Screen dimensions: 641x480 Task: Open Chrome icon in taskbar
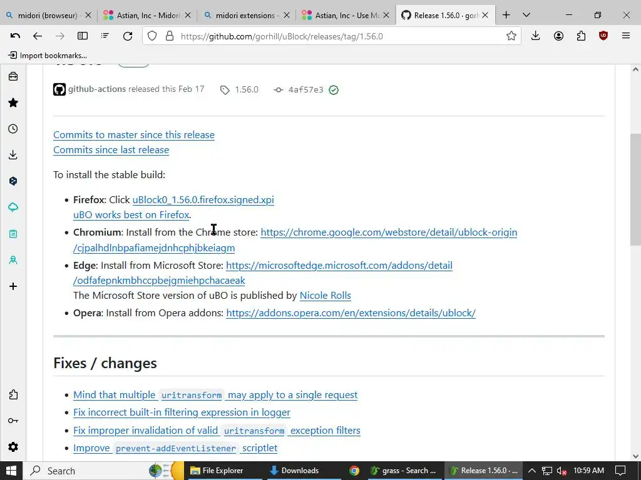354,471
